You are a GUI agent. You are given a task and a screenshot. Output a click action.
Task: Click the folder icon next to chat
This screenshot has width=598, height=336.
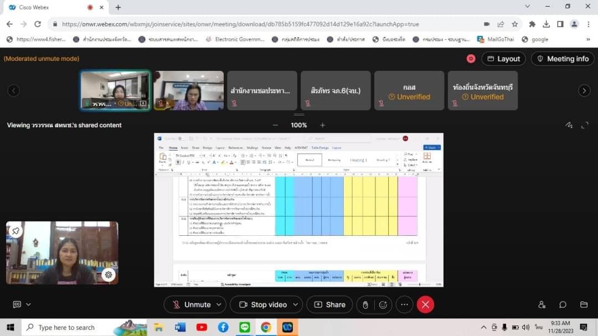pyautogui.click(x=584, y=304)
